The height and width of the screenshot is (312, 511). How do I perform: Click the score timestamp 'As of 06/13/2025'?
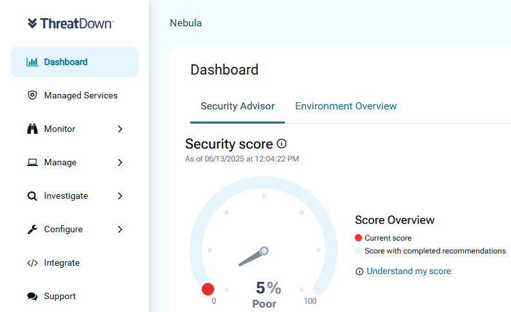pos(242,159)
